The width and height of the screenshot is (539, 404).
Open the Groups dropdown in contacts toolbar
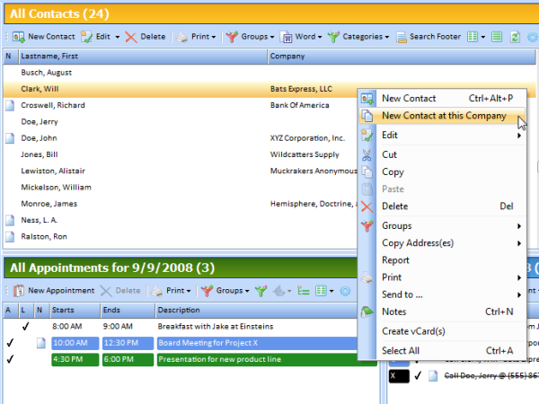click(x=272, y=37)
